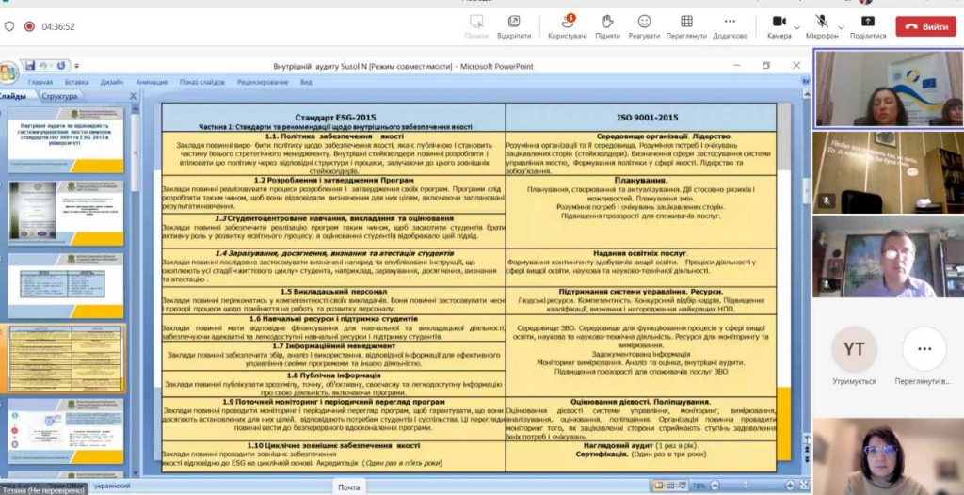The width and height of the screenshot is (964, 495).
Task: Click '1.5 Викладацький персонал' heading
Action: [333, 292]
